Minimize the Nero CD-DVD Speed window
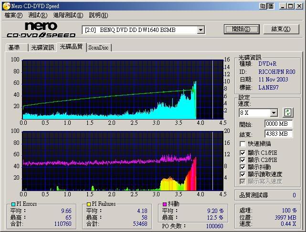The height and width of the screenshot is (232, 306). click(283, 6)
